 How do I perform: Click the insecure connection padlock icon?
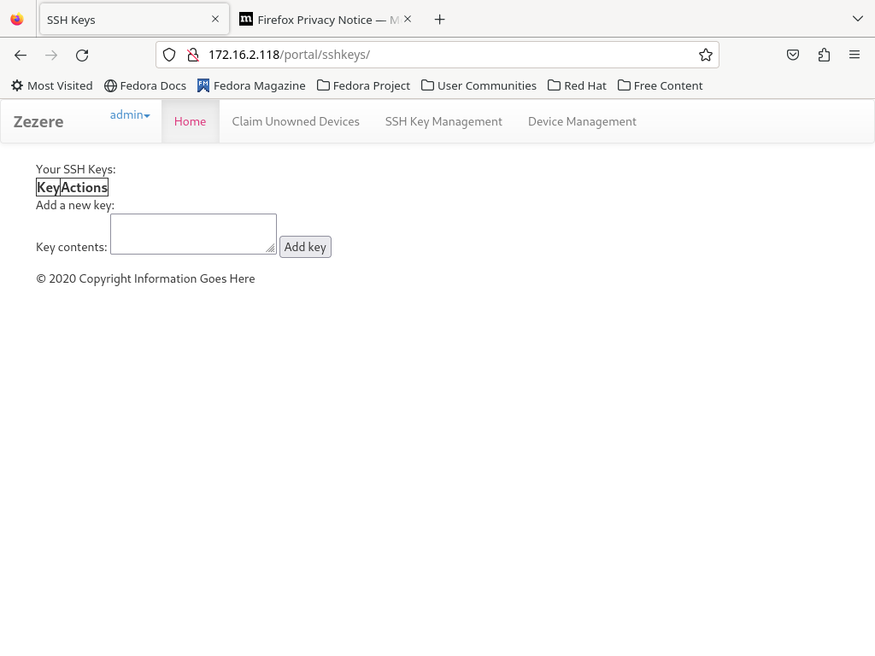click(193, 55)
